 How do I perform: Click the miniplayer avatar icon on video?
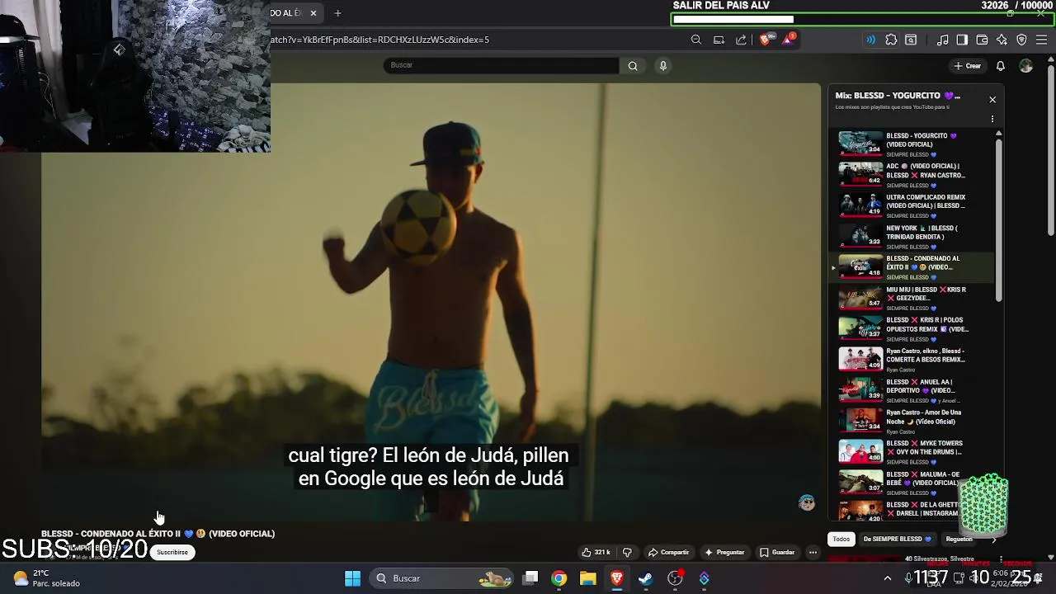[807, 503]
